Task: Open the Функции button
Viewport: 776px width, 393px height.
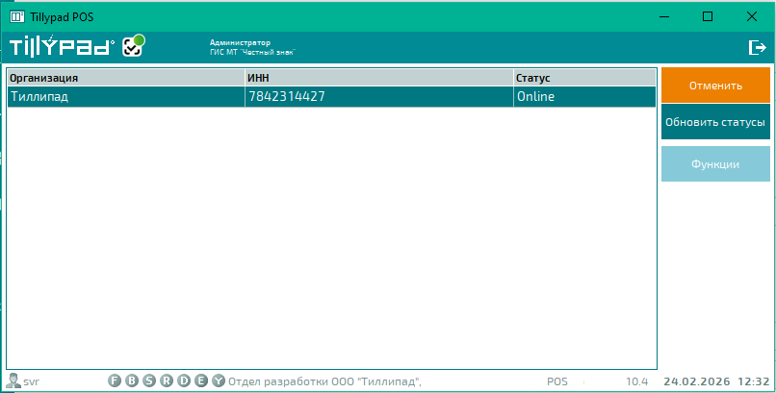Action: point(715,164)
